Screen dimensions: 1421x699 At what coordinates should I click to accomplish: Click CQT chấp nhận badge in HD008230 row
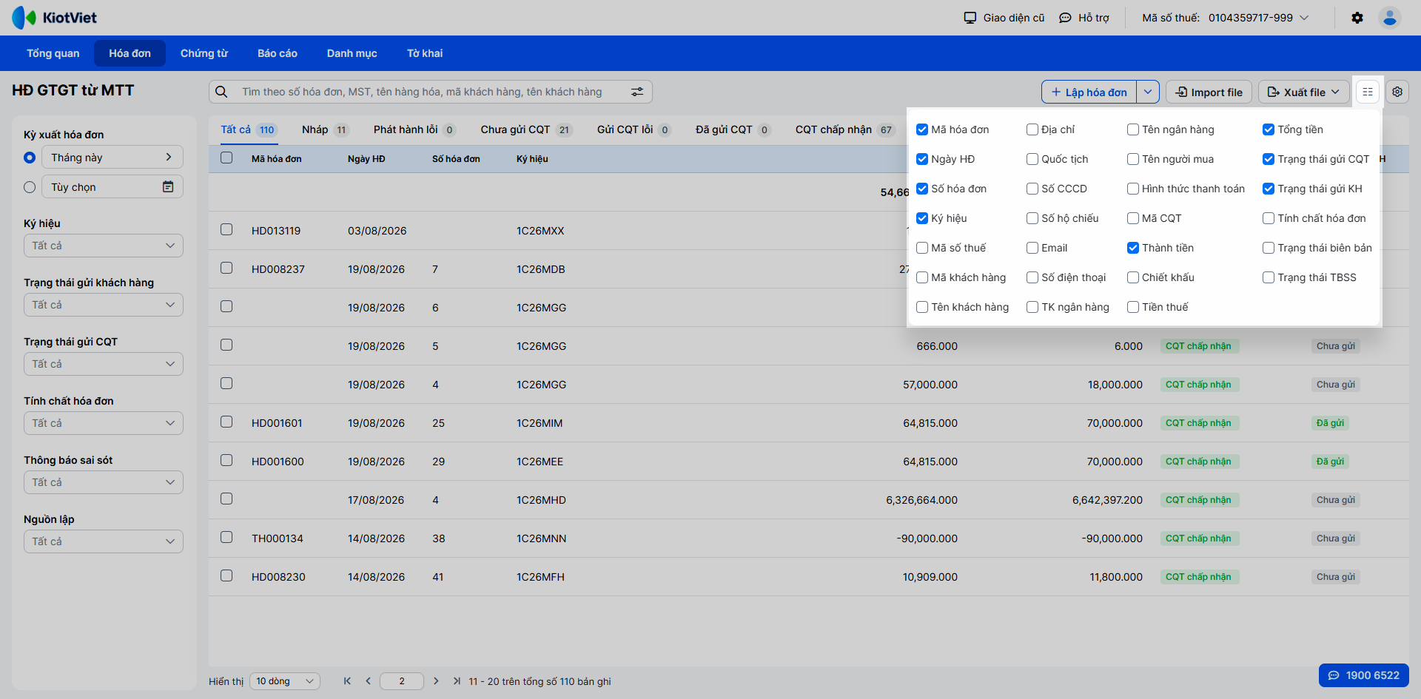click(1199, 577)
